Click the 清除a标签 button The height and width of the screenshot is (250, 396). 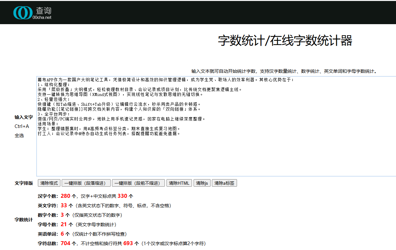[x=225, y=183]
